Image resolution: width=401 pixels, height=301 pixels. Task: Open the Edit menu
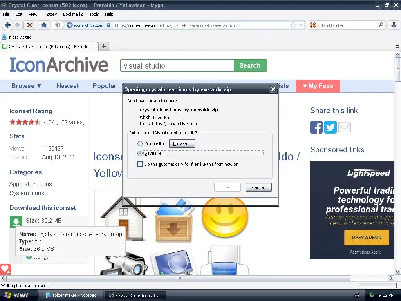19,14
